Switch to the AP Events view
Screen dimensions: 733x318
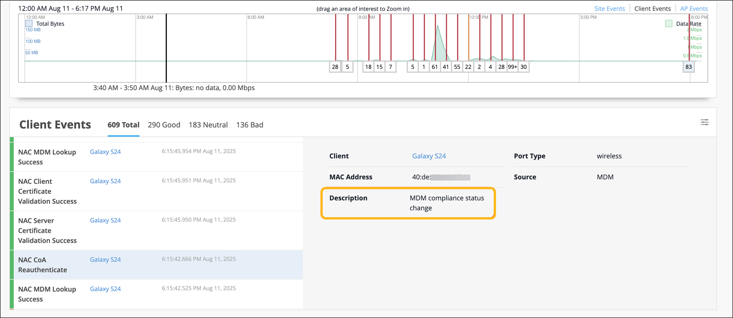694,8
